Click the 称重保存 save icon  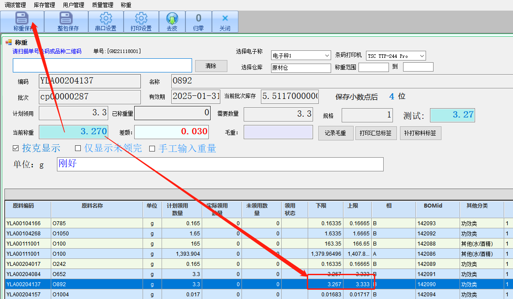[x=22, y=19]
